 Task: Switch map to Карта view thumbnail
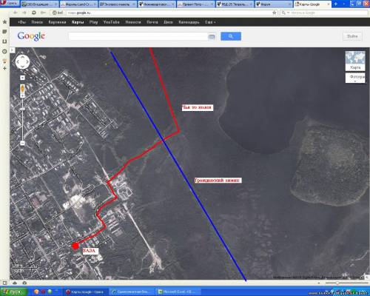click(355, 61)
